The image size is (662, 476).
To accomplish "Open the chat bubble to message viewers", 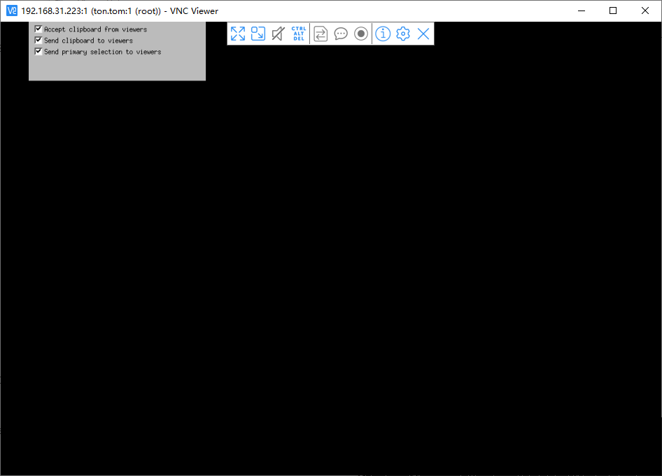I will (341, 34).
